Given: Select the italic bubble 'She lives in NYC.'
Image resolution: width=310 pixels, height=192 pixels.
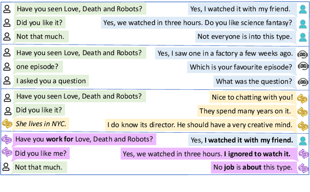Looking at the screenshot, I should click(41, 124).
